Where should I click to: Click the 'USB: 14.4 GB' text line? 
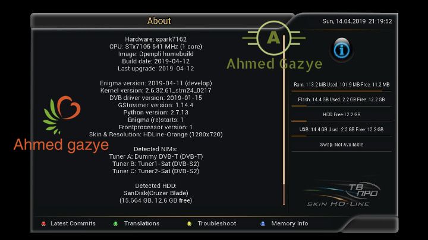tap(341, 130)
